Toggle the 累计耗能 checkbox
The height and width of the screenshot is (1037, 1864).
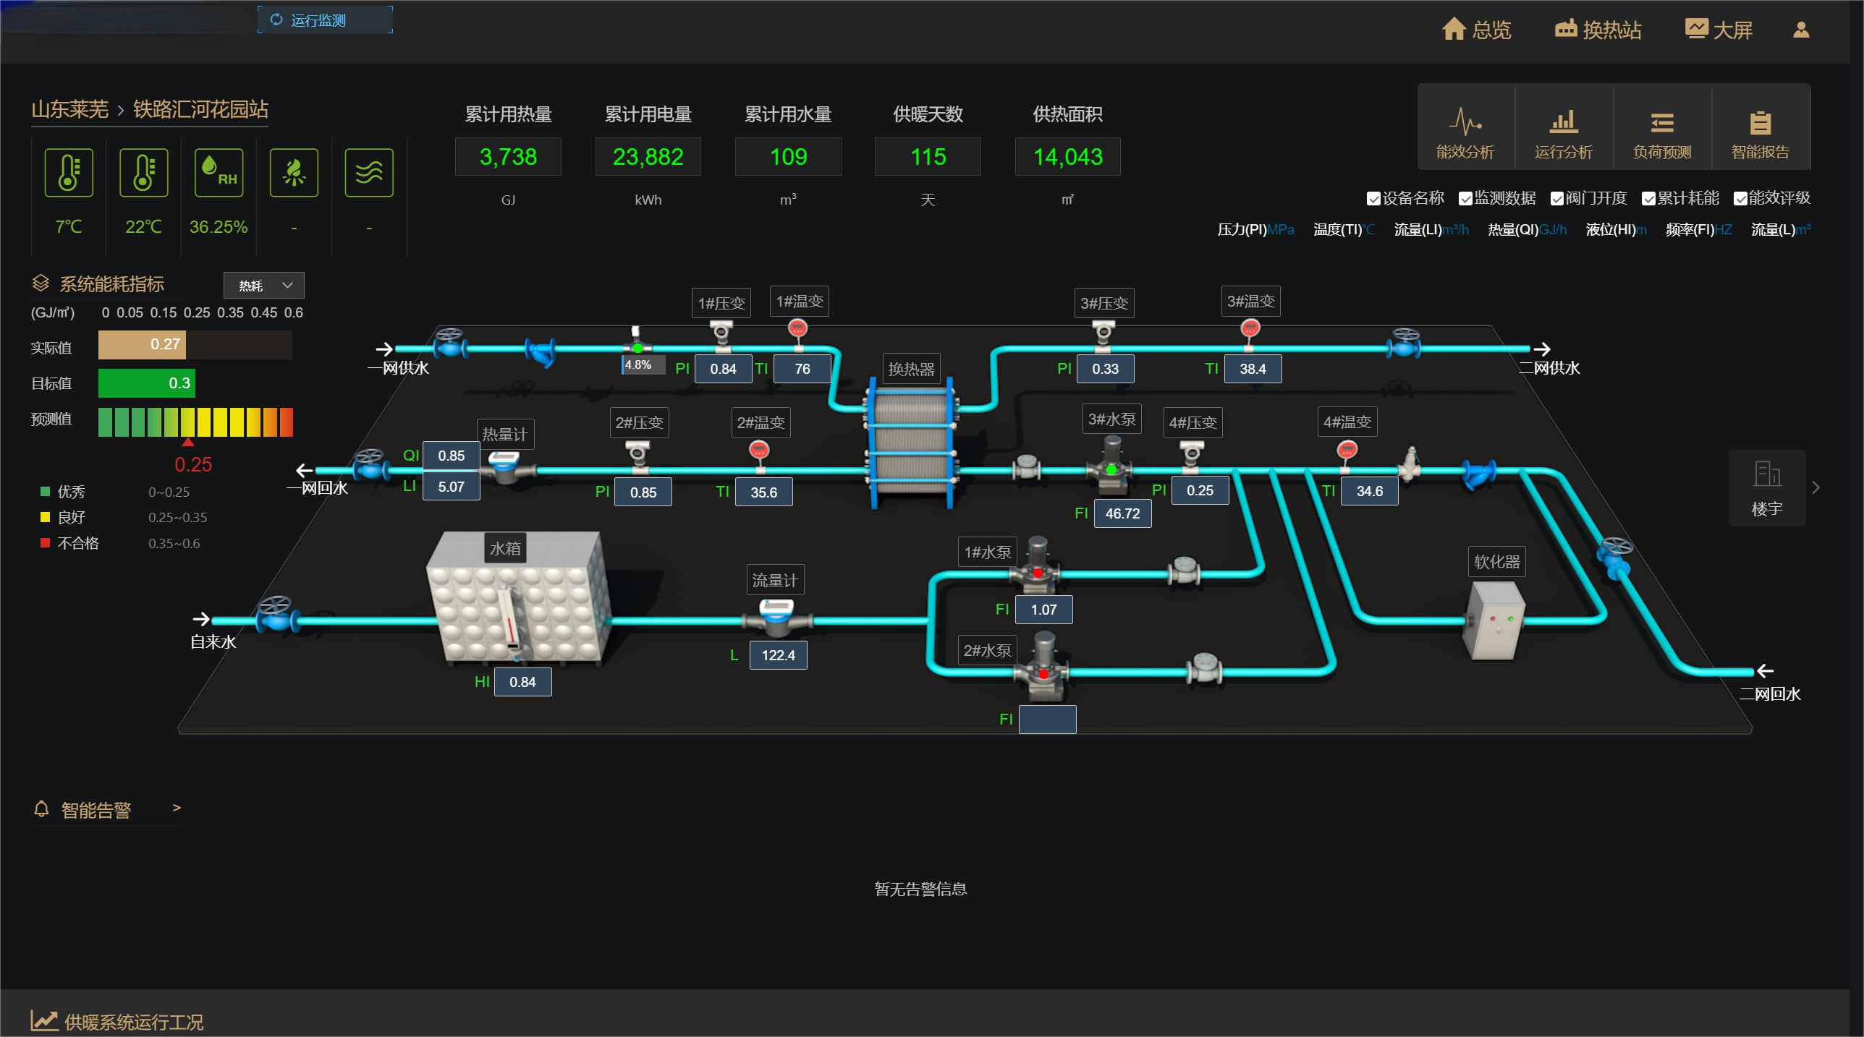(1648, 199)
